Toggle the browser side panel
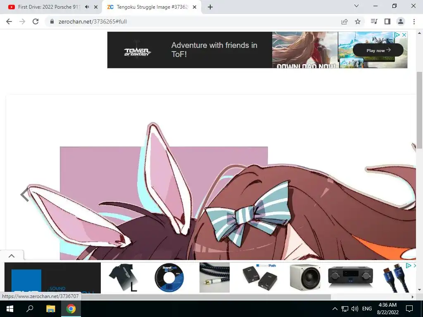Image resolution: width=423 pixels, height=317 pixels. [x=387, y=21]
